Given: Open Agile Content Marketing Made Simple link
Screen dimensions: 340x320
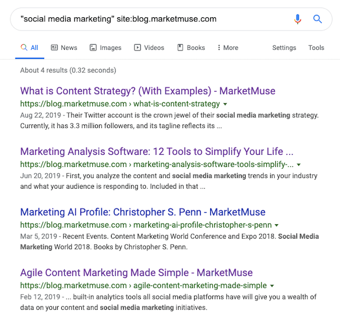Looking at the screenshot, I should (136, 272).
